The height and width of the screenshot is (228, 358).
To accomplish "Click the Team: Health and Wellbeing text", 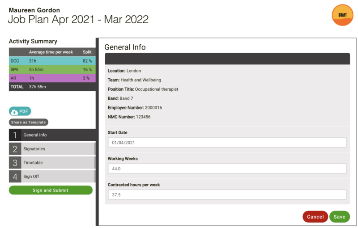I will point(134,80).
